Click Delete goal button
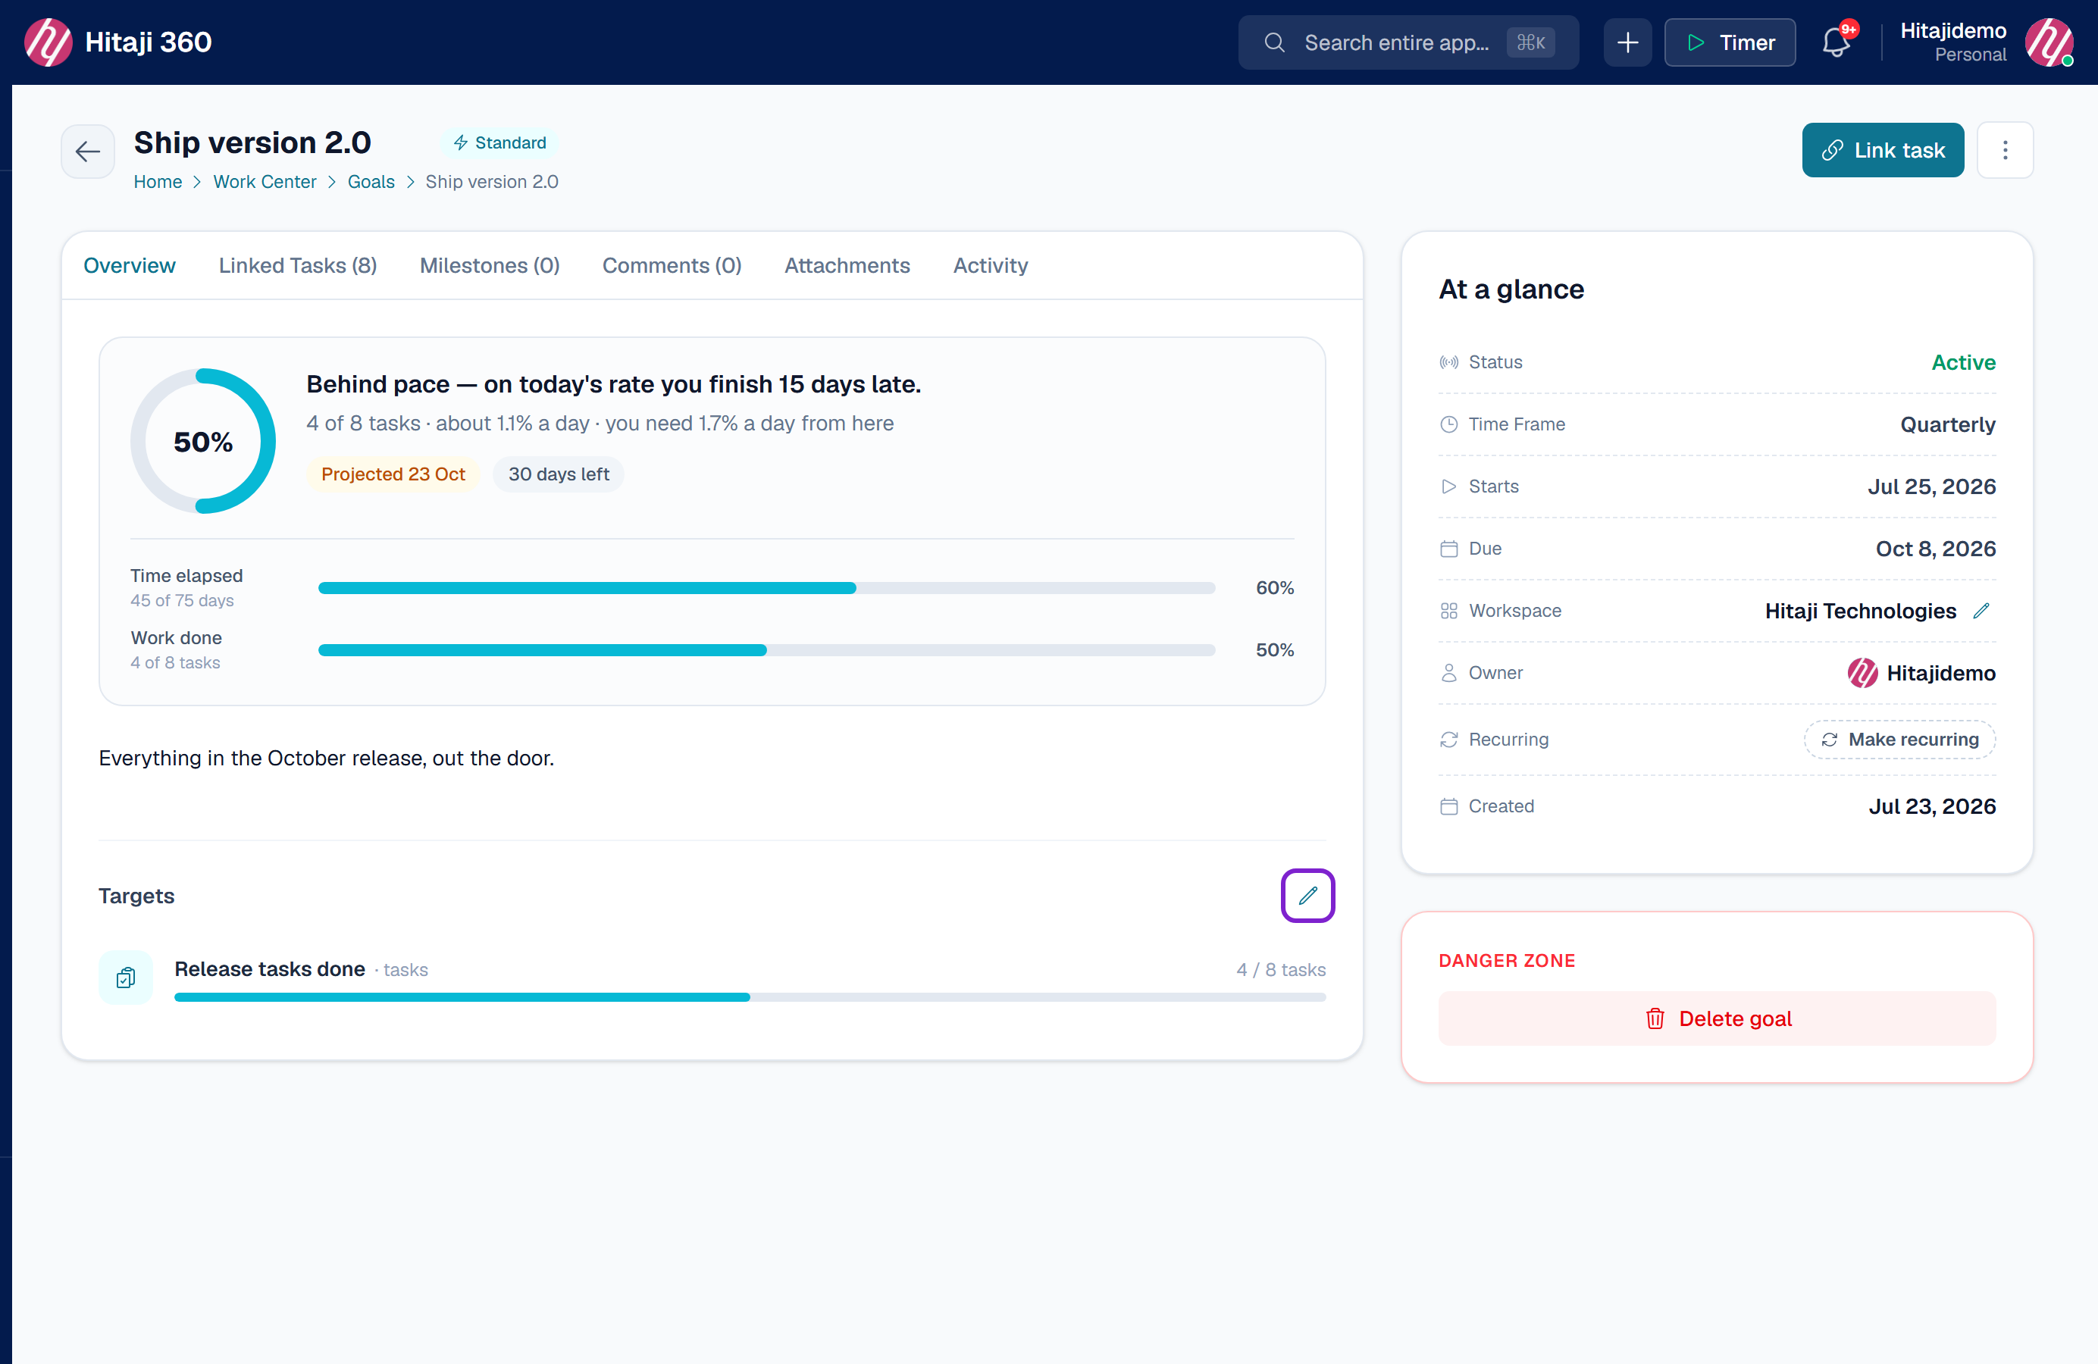This screenshot has width=2098, height=1364. tap(1716, 1018)
